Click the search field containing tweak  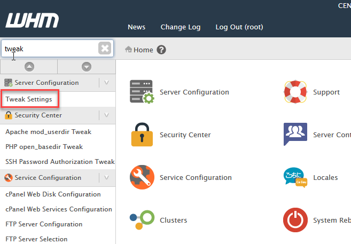pyautogui.click(x=49, y=49)
